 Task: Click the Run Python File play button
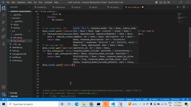point(178,7)
